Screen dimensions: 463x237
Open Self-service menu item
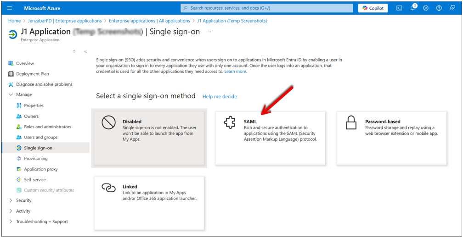pos(35,180)
